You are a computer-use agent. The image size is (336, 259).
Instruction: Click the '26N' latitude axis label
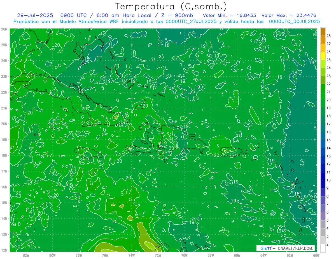click(x=4, y=29)
